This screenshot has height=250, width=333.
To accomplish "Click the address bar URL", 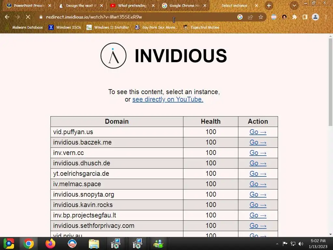I will pos(94,17).
